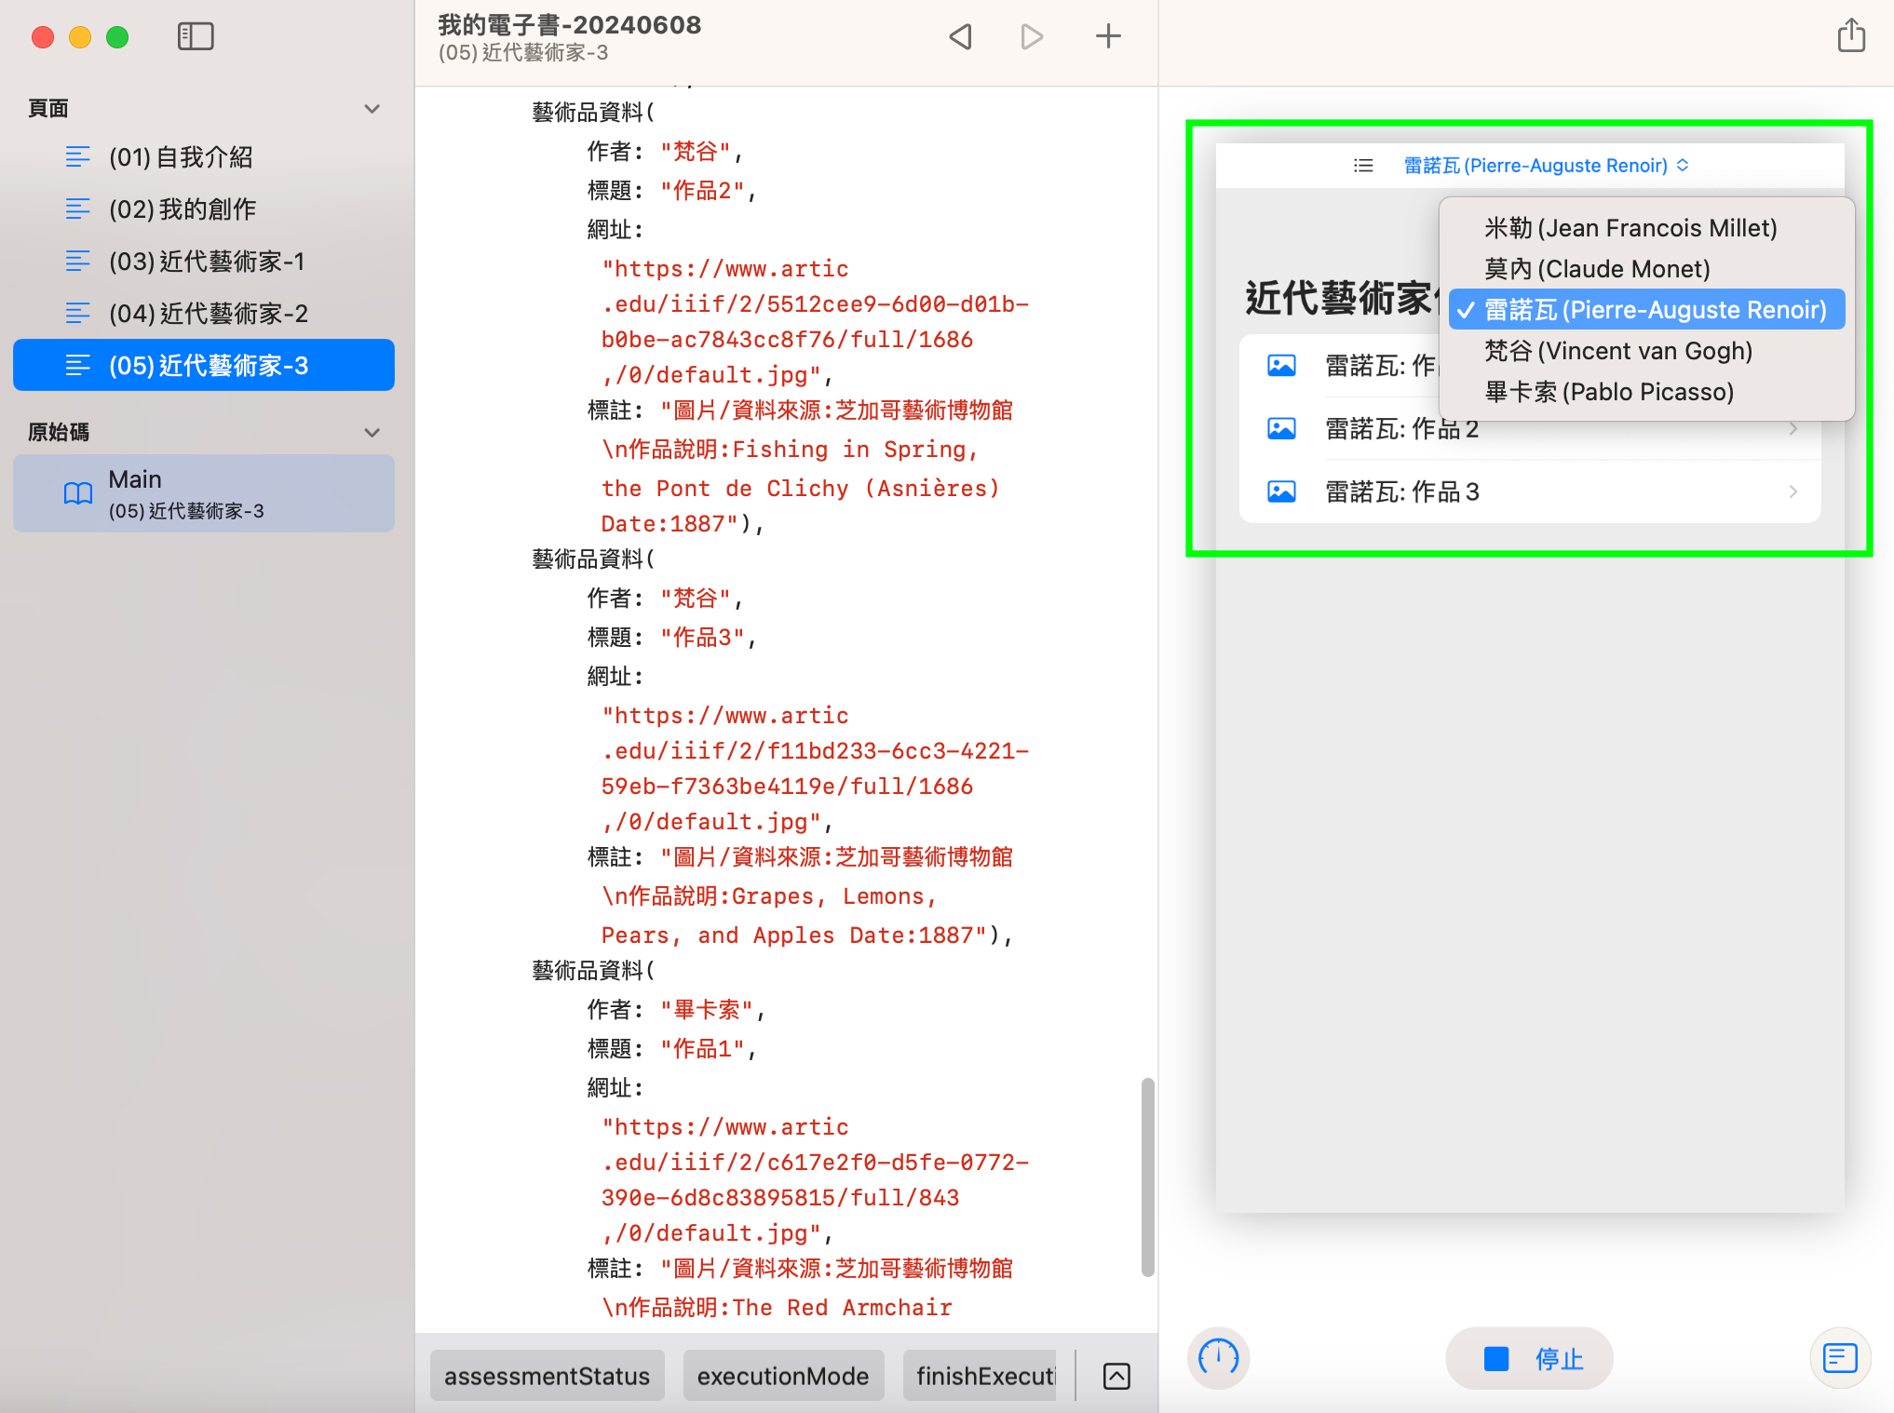Open page (03) 近代藝術家-1
Screen dimensions: 1894x1413
(207, 262)
